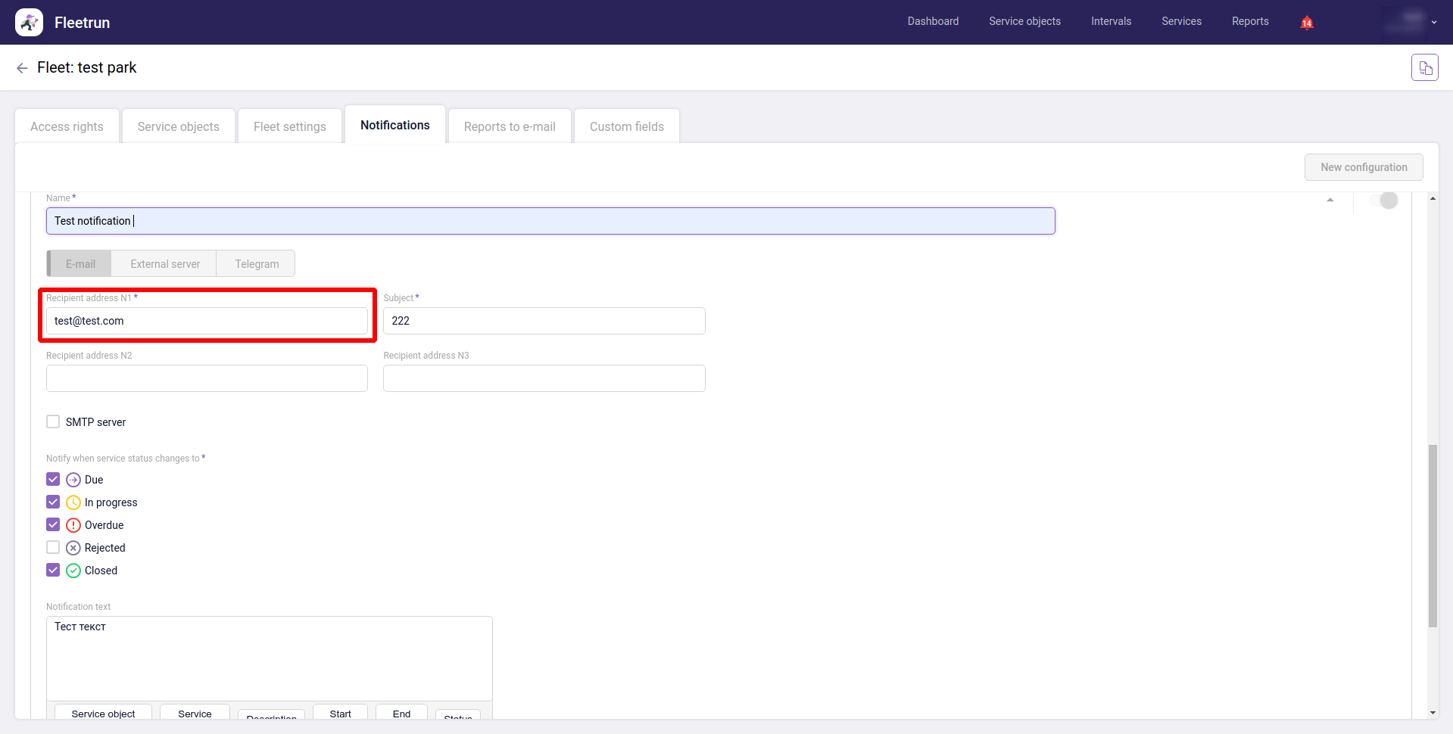
Task: Open the Reports to e-mail tab
Action: click(x=510, y=126)
